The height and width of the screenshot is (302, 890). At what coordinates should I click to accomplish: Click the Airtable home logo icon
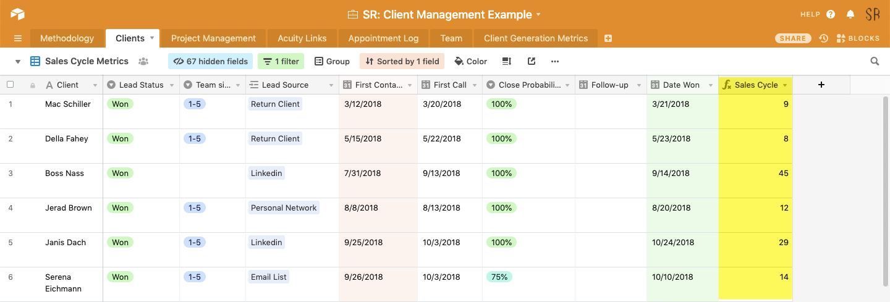tap(17, 14)
